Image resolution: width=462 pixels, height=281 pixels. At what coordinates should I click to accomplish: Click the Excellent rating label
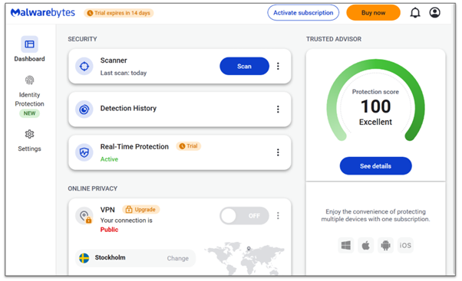tap(375, 122)
